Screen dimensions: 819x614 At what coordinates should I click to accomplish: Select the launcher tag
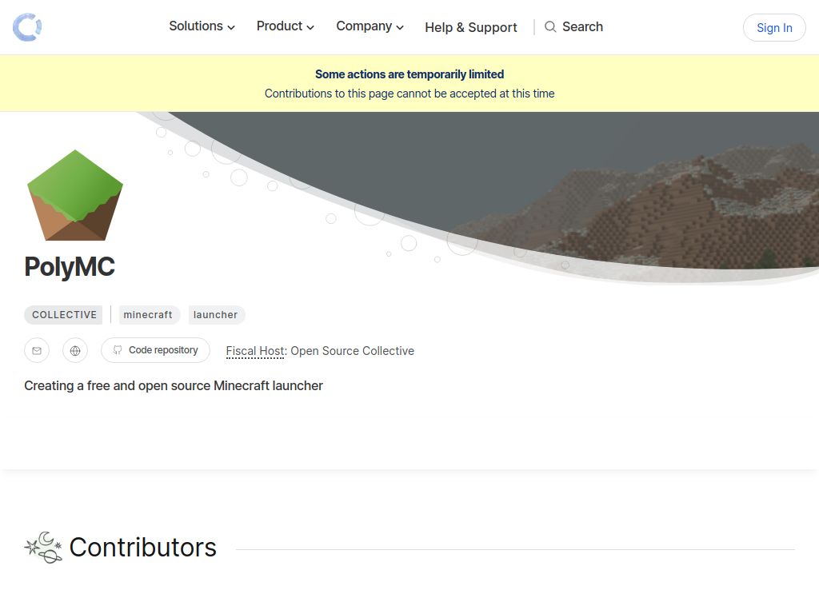pos(216,315)
